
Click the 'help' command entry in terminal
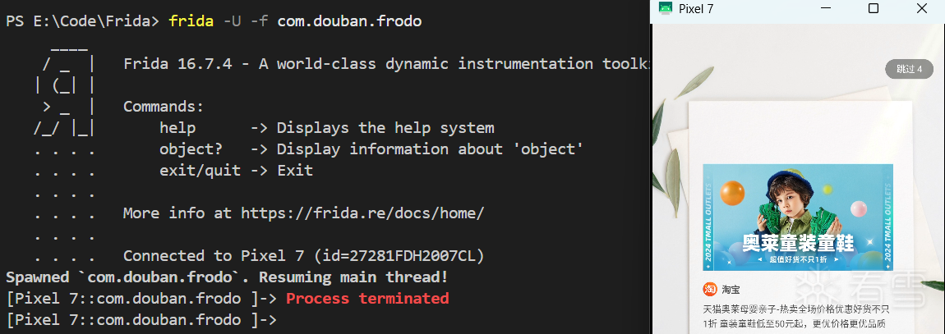point(177,128)
